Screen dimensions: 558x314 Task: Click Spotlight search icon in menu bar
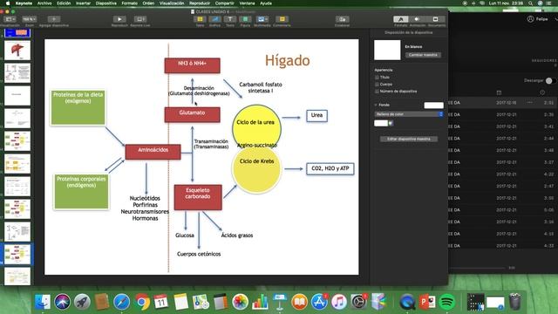(530, 3)
